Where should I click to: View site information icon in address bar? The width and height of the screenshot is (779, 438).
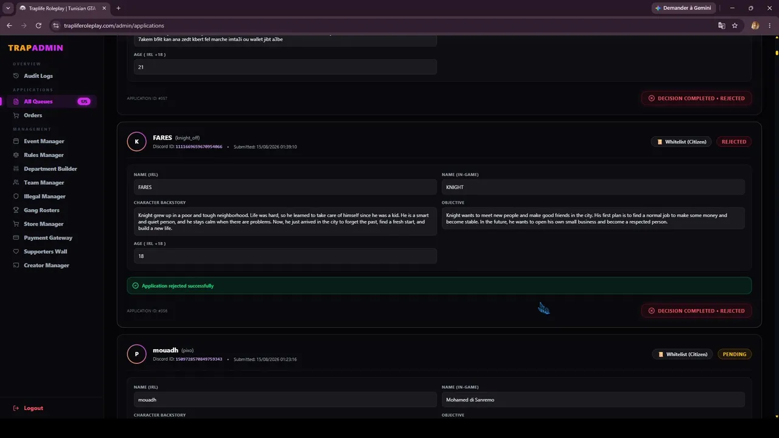click(x=56, y=26)
